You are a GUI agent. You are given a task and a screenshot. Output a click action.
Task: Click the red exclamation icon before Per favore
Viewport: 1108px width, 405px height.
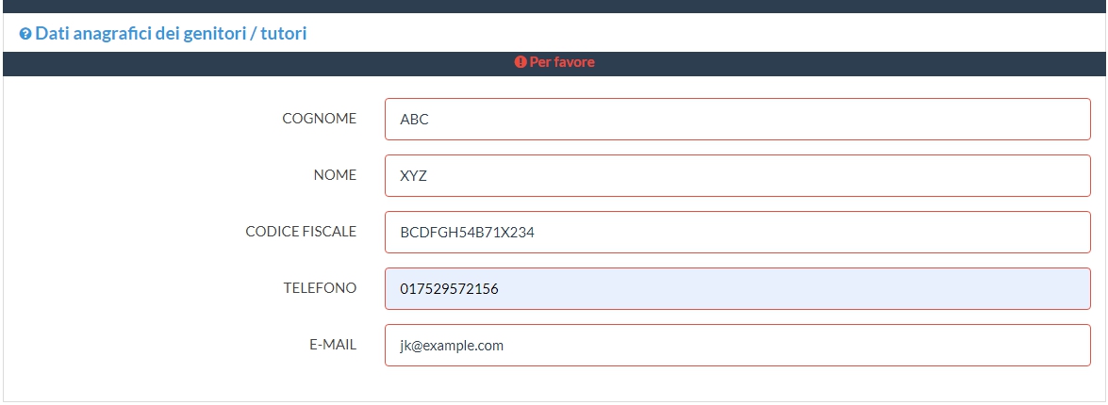click(x=520, y=62)
